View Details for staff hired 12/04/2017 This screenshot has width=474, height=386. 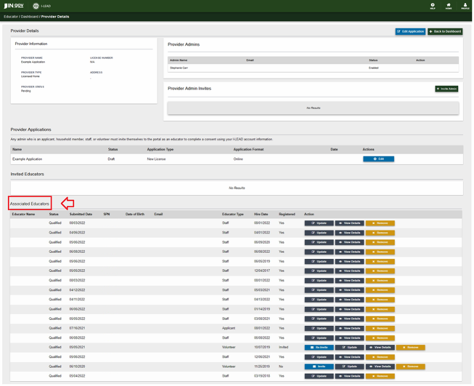(350, 271)
